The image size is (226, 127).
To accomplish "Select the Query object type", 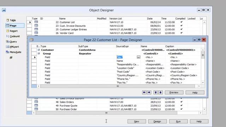I will 11,42.
